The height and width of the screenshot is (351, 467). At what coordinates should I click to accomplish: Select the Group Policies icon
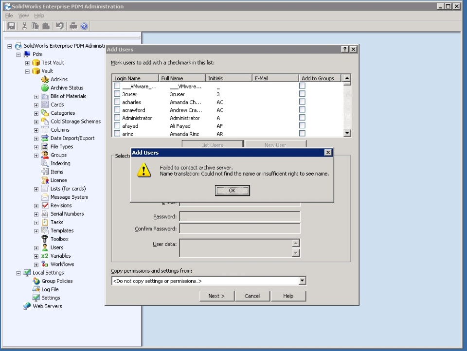pos(36,281)
